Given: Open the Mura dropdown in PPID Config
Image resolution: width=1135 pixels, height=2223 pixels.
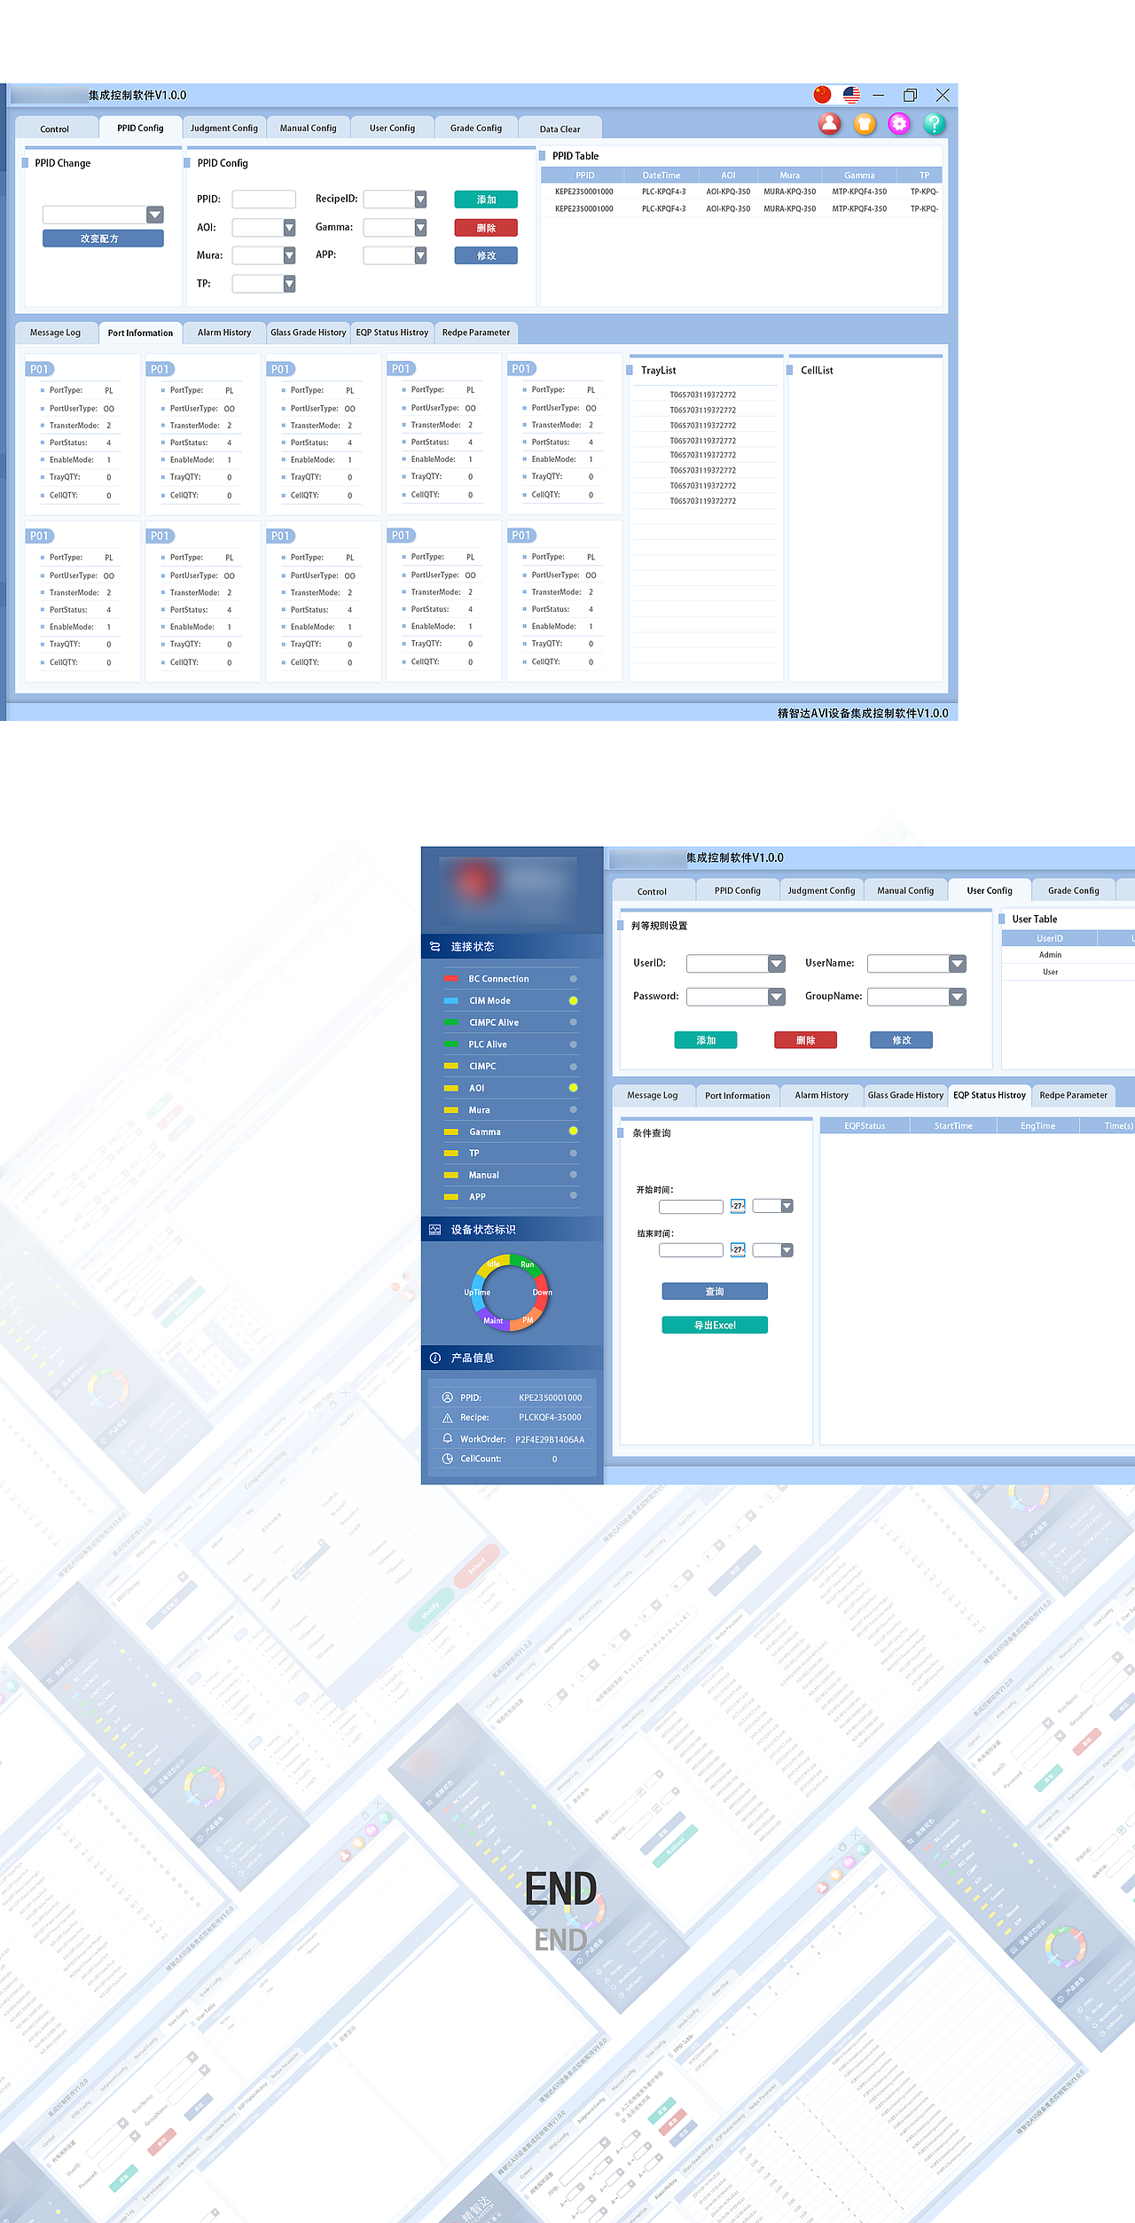Looking at the screenshot, I should tap(289, 255).
